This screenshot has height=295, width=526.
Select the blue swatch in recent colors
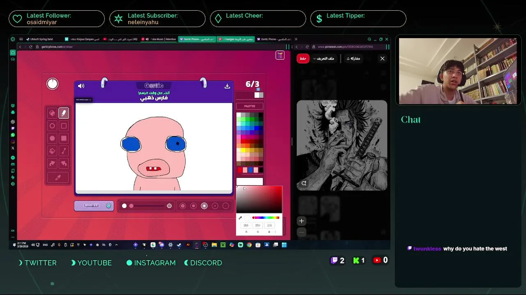(250, 170)
